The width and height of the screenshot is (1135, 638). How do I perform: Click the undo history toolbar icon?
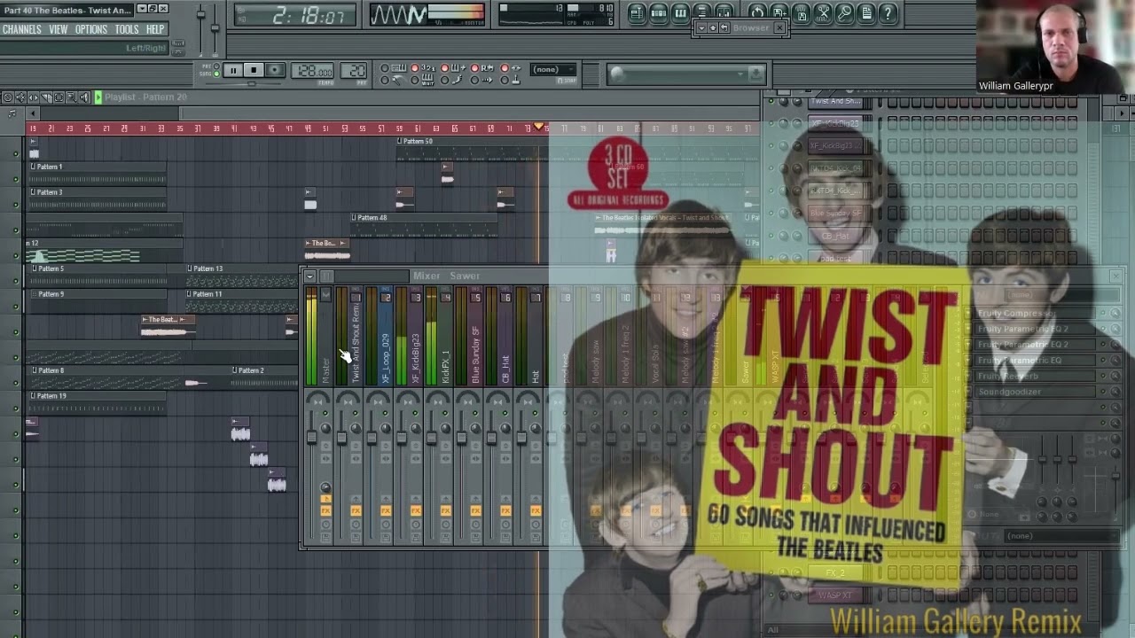(x=757, y=12)
